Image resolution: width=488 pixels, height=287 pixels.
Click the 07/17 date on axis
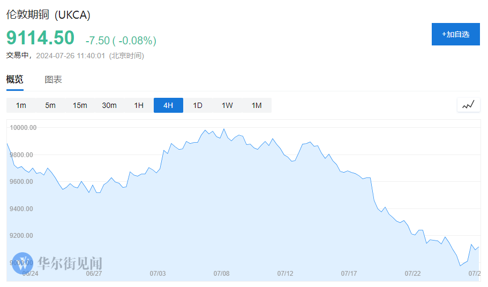349,273
